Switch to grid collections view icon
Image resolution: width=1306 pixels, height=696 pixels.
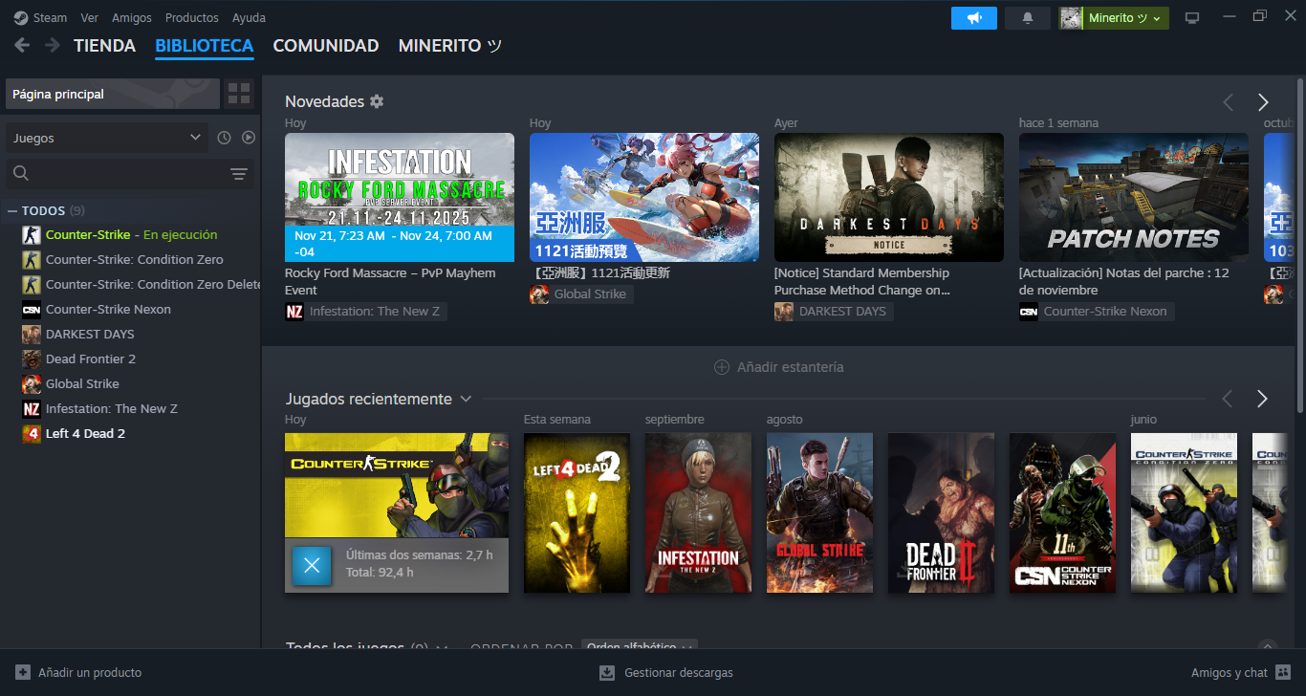pyautogui.click(x=239, y=94)
